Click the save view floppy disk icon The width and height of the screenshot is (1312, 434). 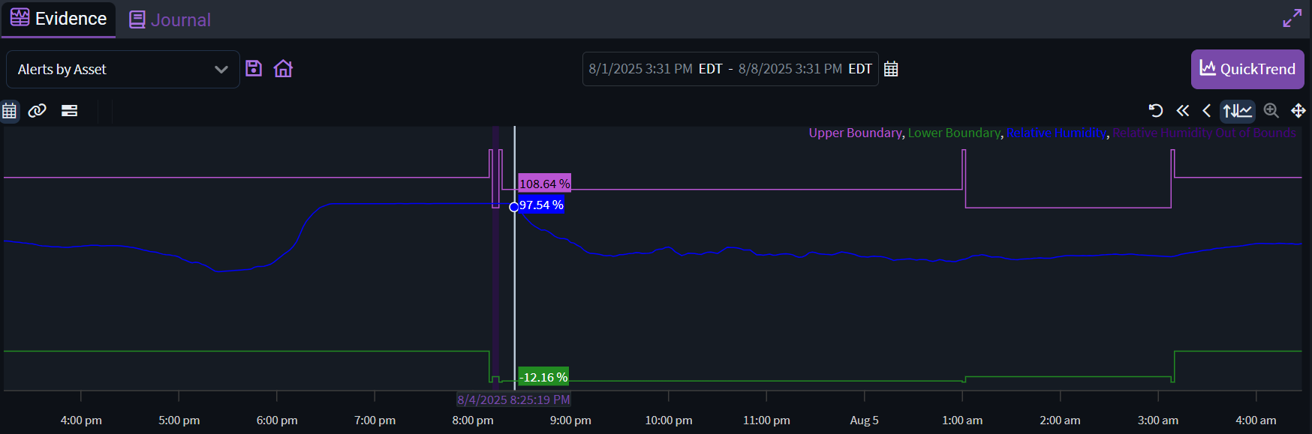coord(254,69)
